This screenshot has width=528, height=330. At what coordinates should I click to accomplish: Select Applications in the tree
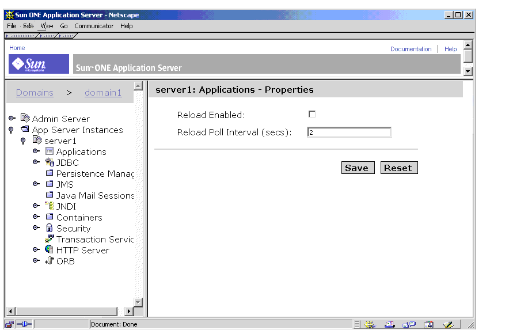[x=81, y=152]
